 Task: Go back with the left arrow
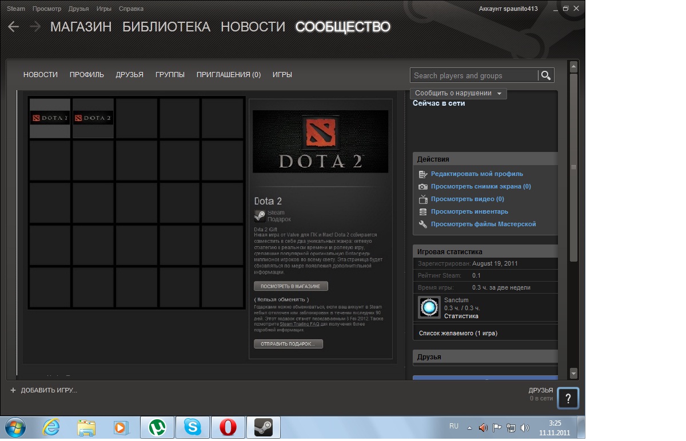click(x=13, y=27)
